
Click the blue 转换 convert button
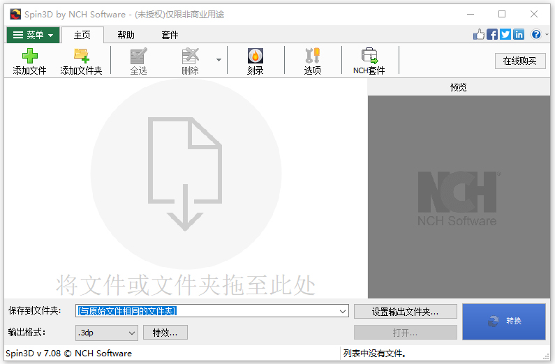pos(504,321)
